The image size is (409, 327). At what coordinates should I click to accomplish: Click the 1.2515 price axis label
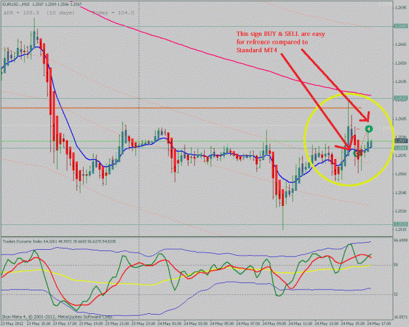click(400, 230)
